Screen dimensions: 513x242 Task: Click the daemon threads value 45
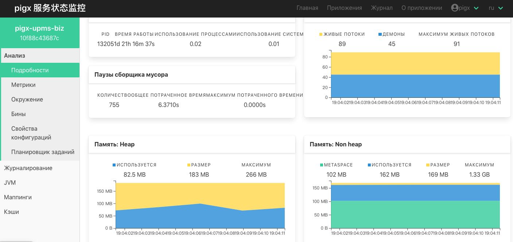coord(392,44)
